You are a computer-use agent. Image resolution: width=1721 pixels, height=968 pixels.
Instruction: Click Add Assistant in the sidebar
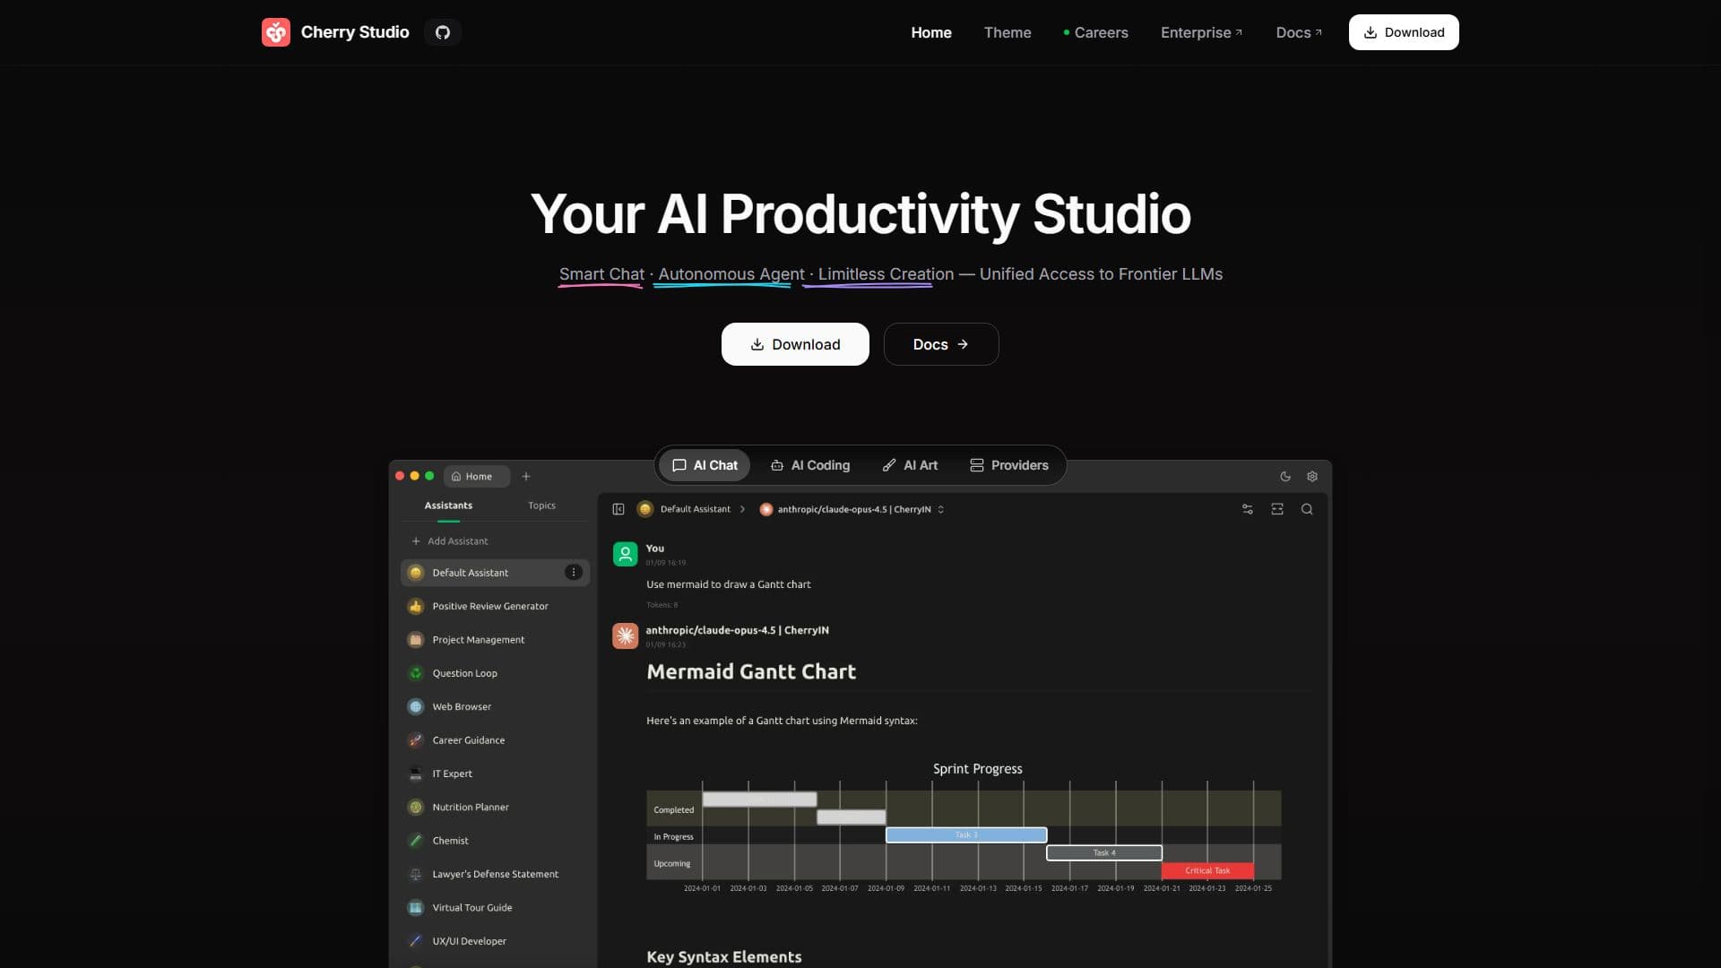coord(450,541)
